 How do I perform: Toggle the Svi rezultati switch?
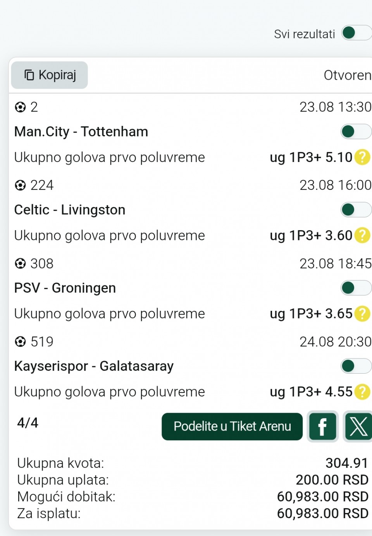[356, 33]
